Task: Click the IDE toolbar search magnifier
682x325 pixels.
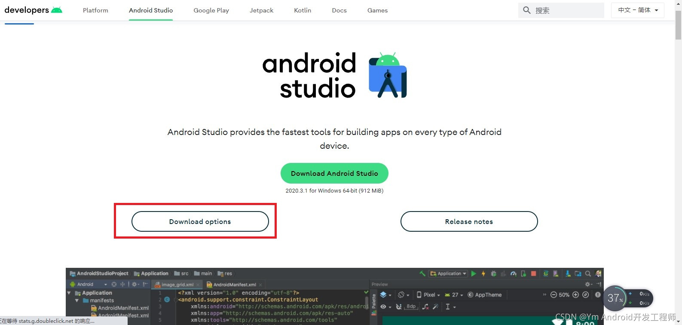Action: click(588, 273)
